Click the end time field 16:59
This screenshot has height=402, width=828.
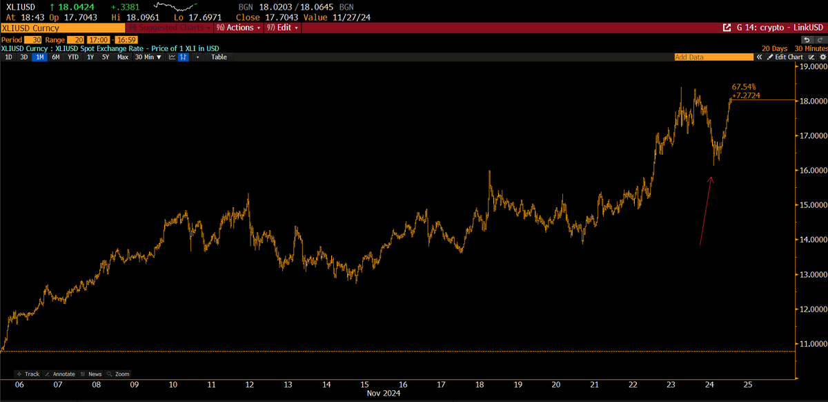[x=126, y=40]
